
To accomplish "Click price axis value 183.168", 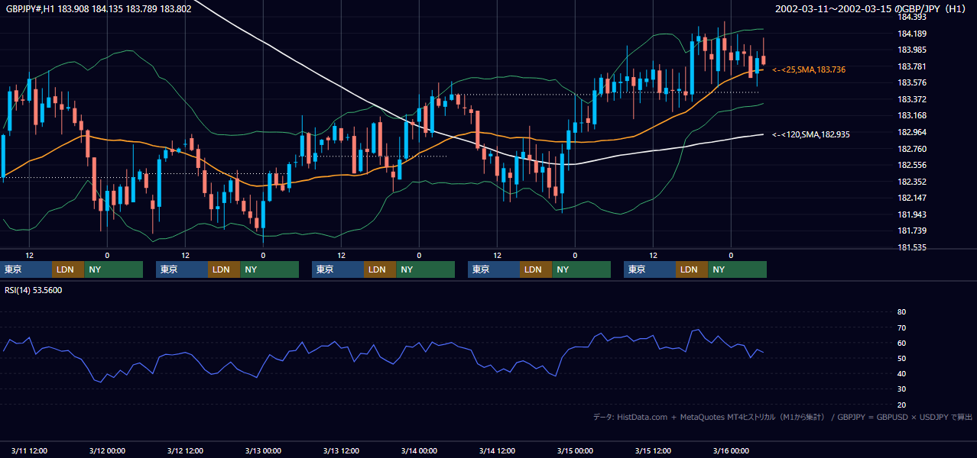I will (913, 115).
